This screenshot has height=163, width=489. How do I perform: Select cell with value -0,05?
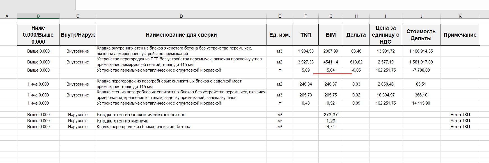(x=356, y=70)
